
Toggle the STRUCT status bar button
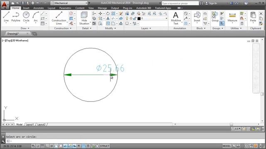pos(104,146)
